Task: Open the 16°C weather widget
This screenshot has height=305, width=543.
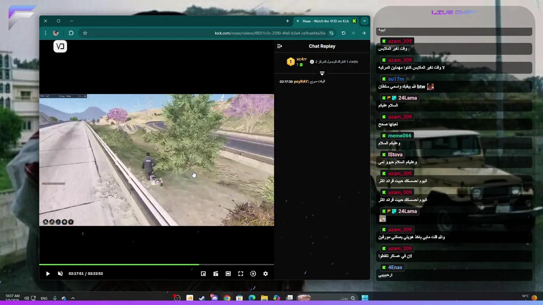Action: click(529, 298)
